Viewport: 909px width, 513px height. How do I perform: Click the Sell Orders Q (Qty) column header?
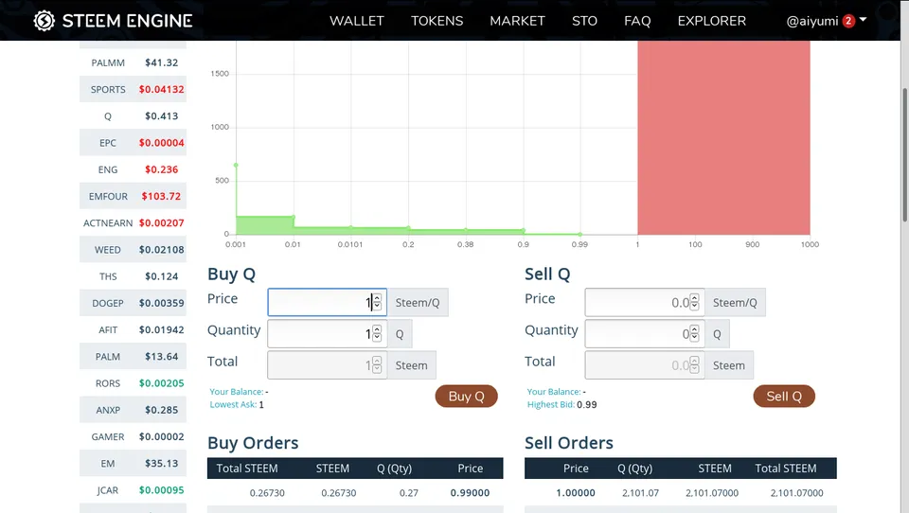click(634, 469)
